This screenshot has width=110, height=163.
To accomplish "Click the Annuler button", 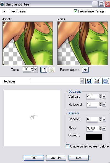I will click(56, 158).
